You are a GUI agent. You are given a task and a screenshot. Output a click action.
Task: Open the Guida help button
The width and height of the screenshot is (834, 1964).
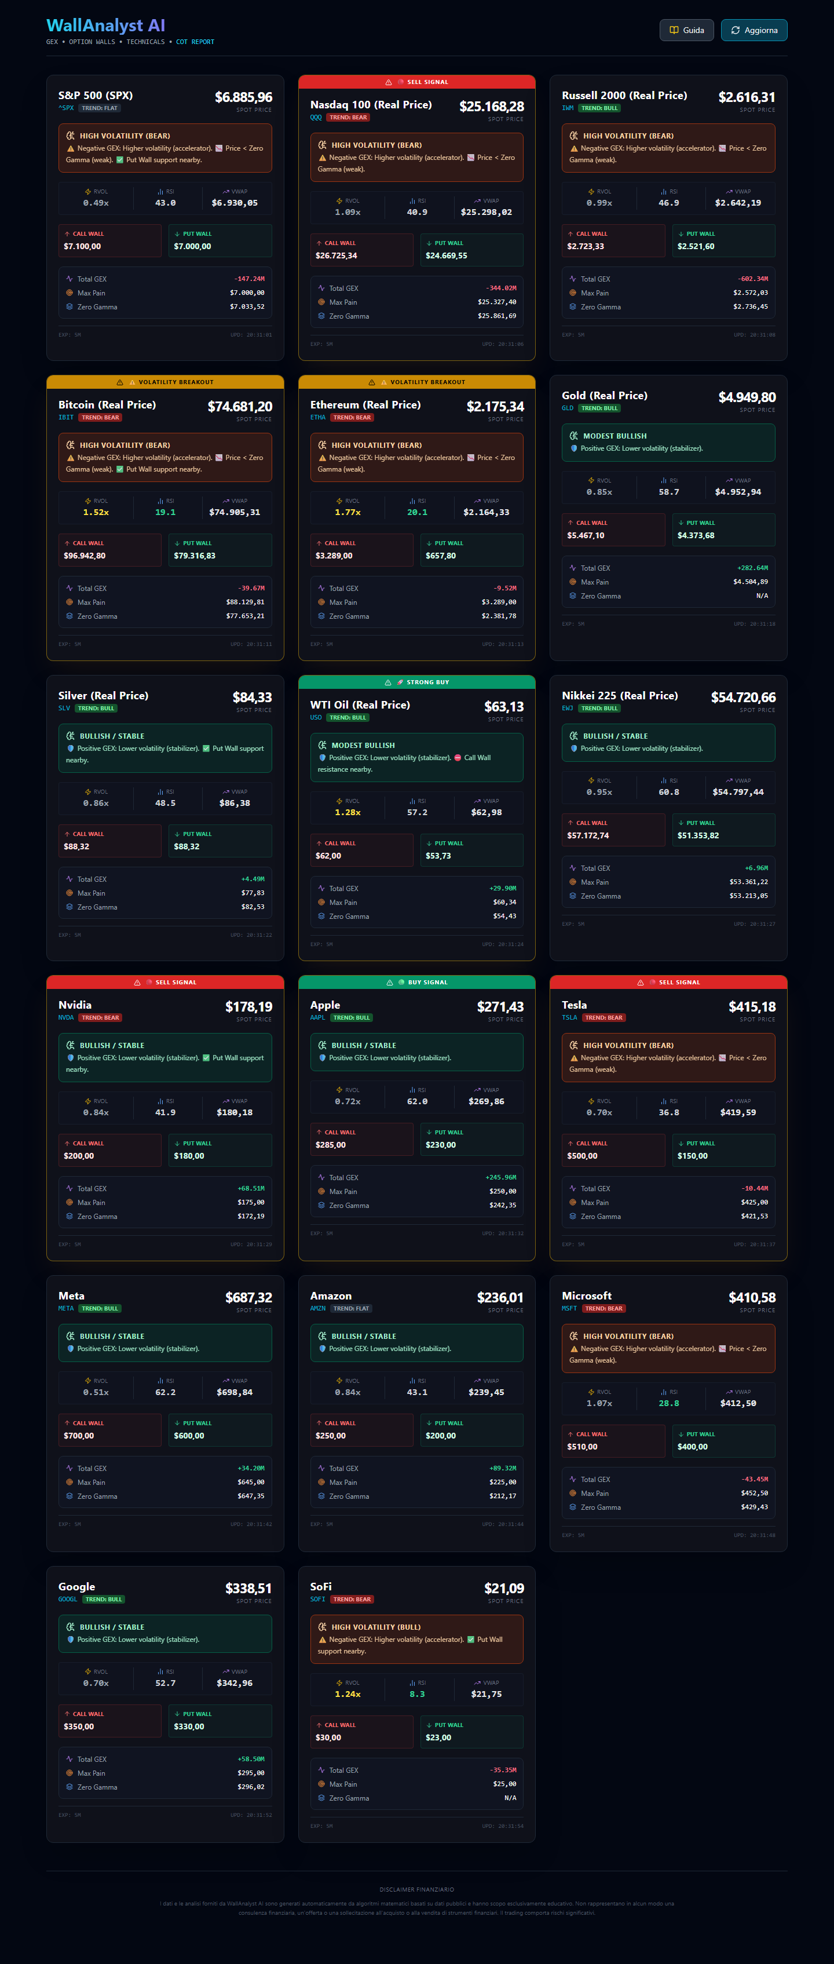click(686, 31)
